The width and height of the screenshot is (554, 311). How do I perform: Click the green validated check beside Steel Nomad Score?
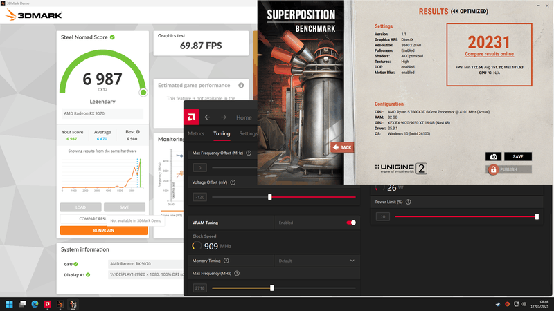click(x=112, y=37)
